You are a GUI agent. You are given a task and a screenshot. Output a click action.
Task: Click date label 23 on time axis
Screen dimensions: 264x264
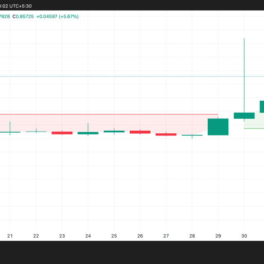62,236
